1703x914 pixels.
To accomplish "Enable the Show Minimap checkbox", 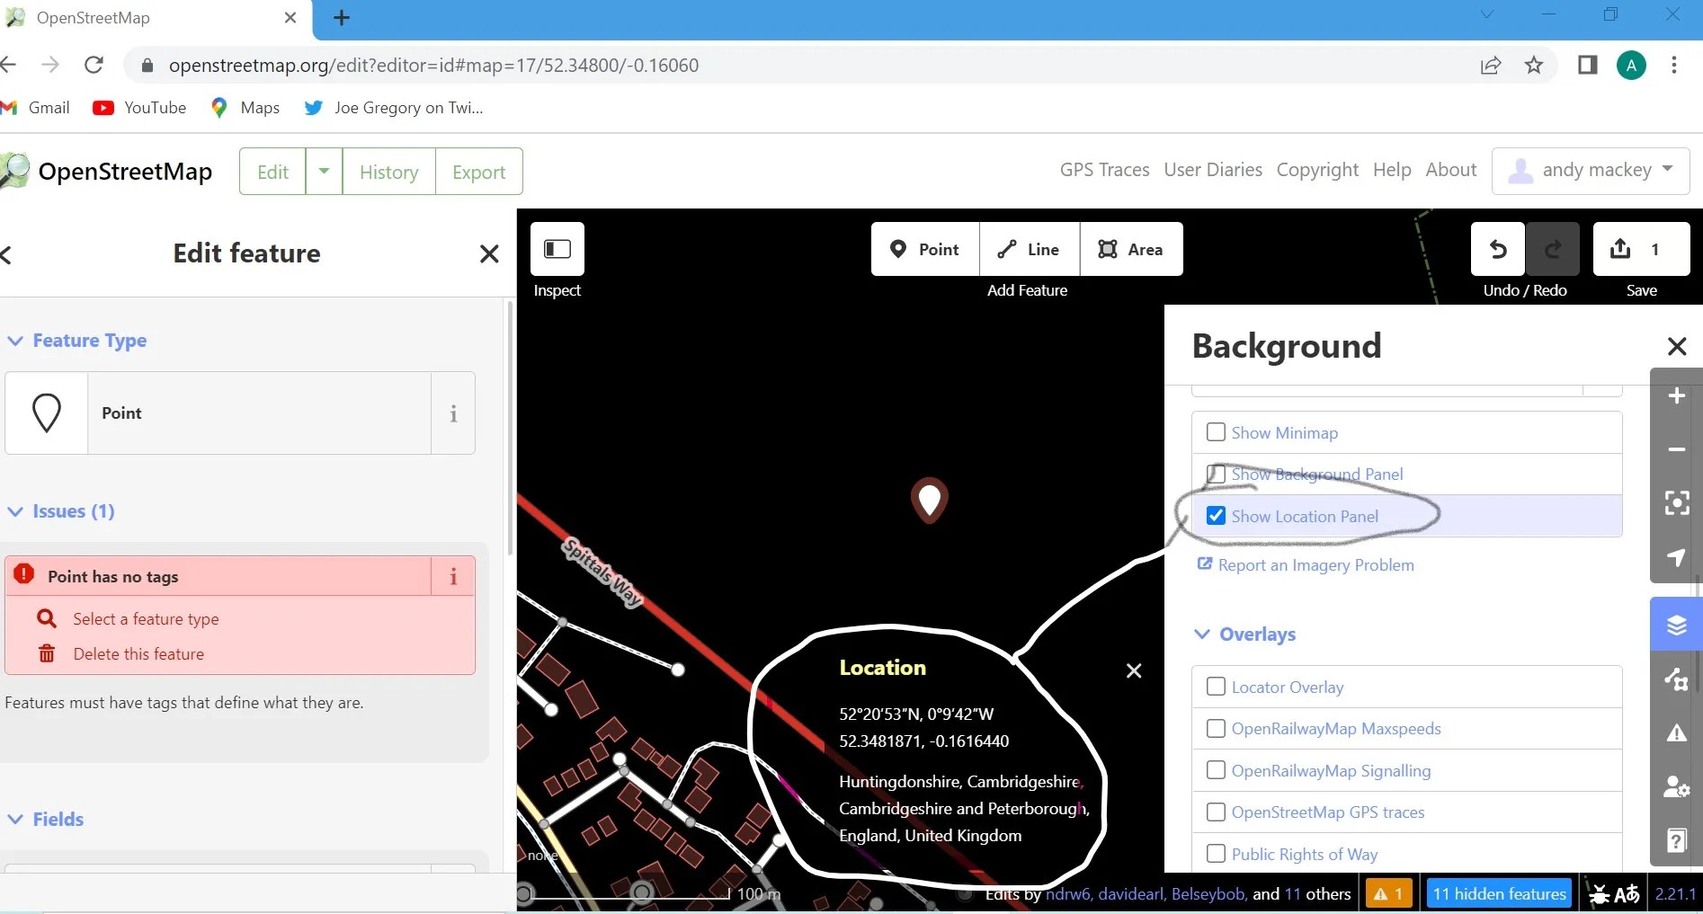I will point(1216,432).
